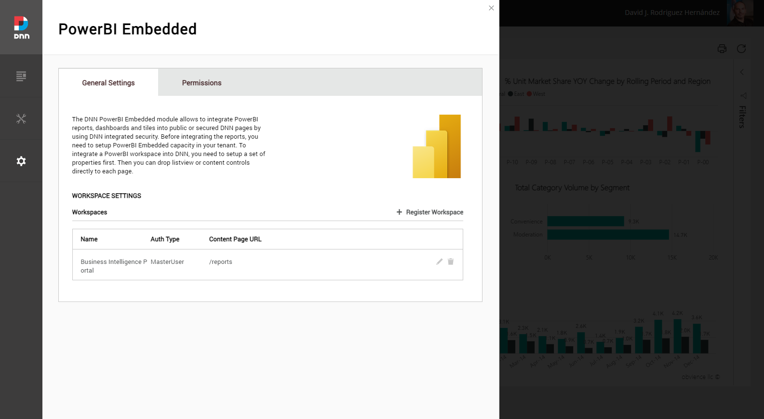Select the Convenience bar in segment chart
This screenshot has width=764, height=419.
[586, 222]
